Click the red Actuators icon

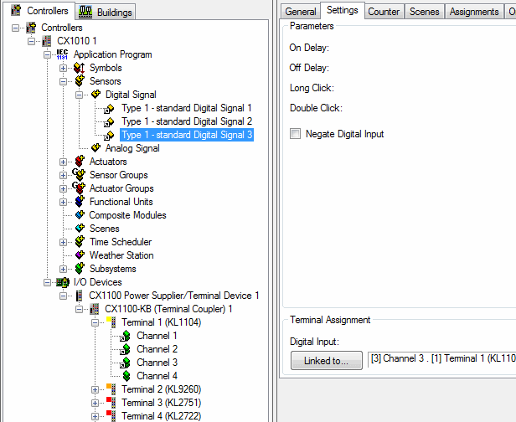[80, 161]
